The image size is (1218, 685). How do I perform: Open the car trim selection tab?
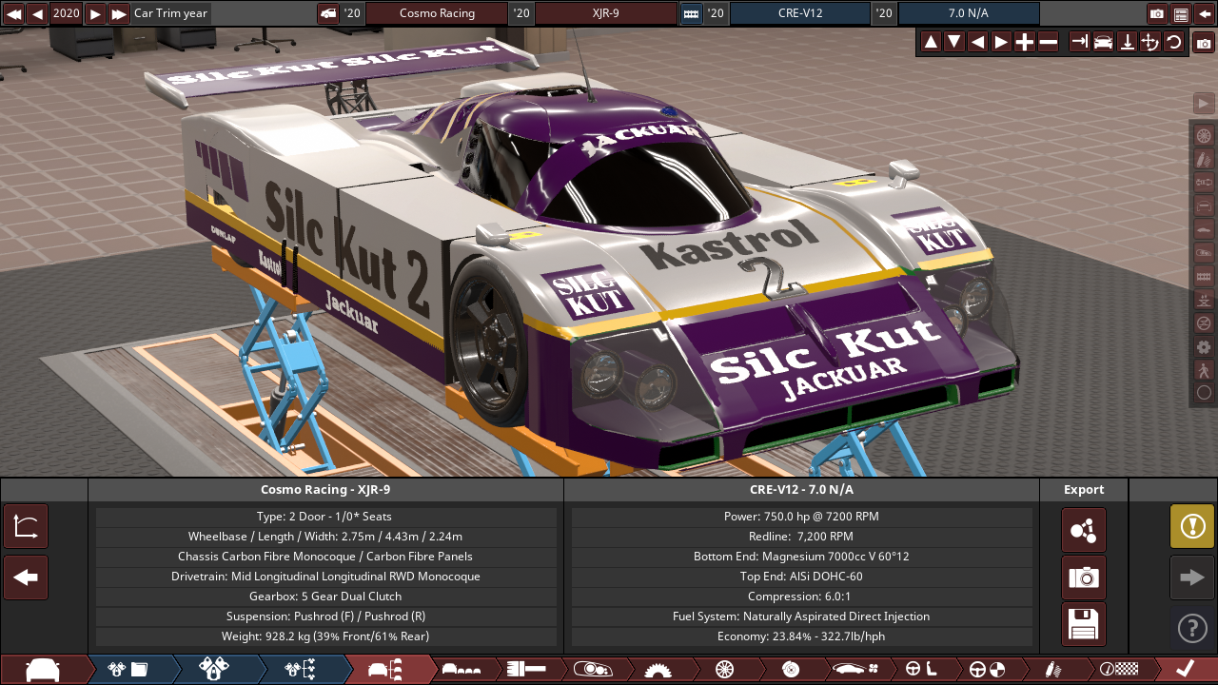coord(388,670)
